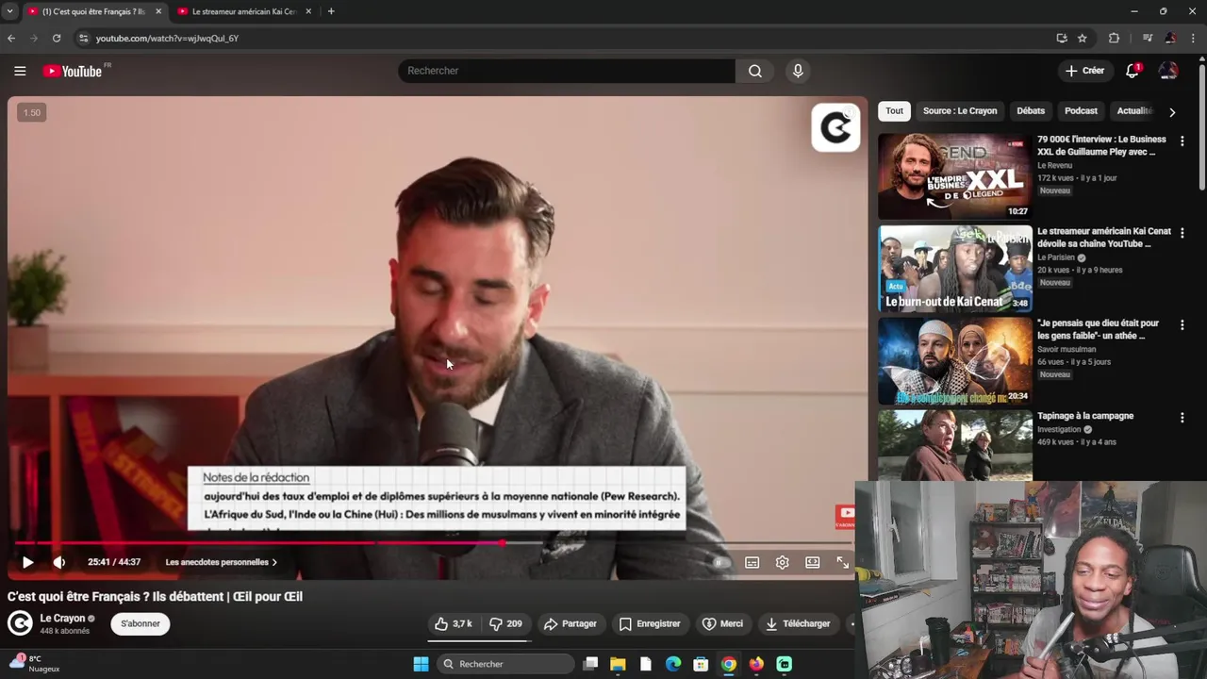The width and height of the screenshot is (1207, 679).
Task: Open the weather widget showing 8°C
Action: point(35,664)
